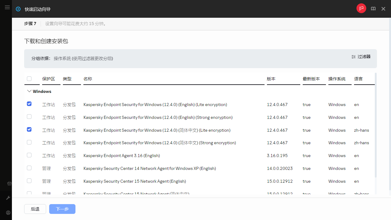Open the wrench settings icon in sidebar
The height and width of the screenshot is (220, 391).
coord(8,198)
